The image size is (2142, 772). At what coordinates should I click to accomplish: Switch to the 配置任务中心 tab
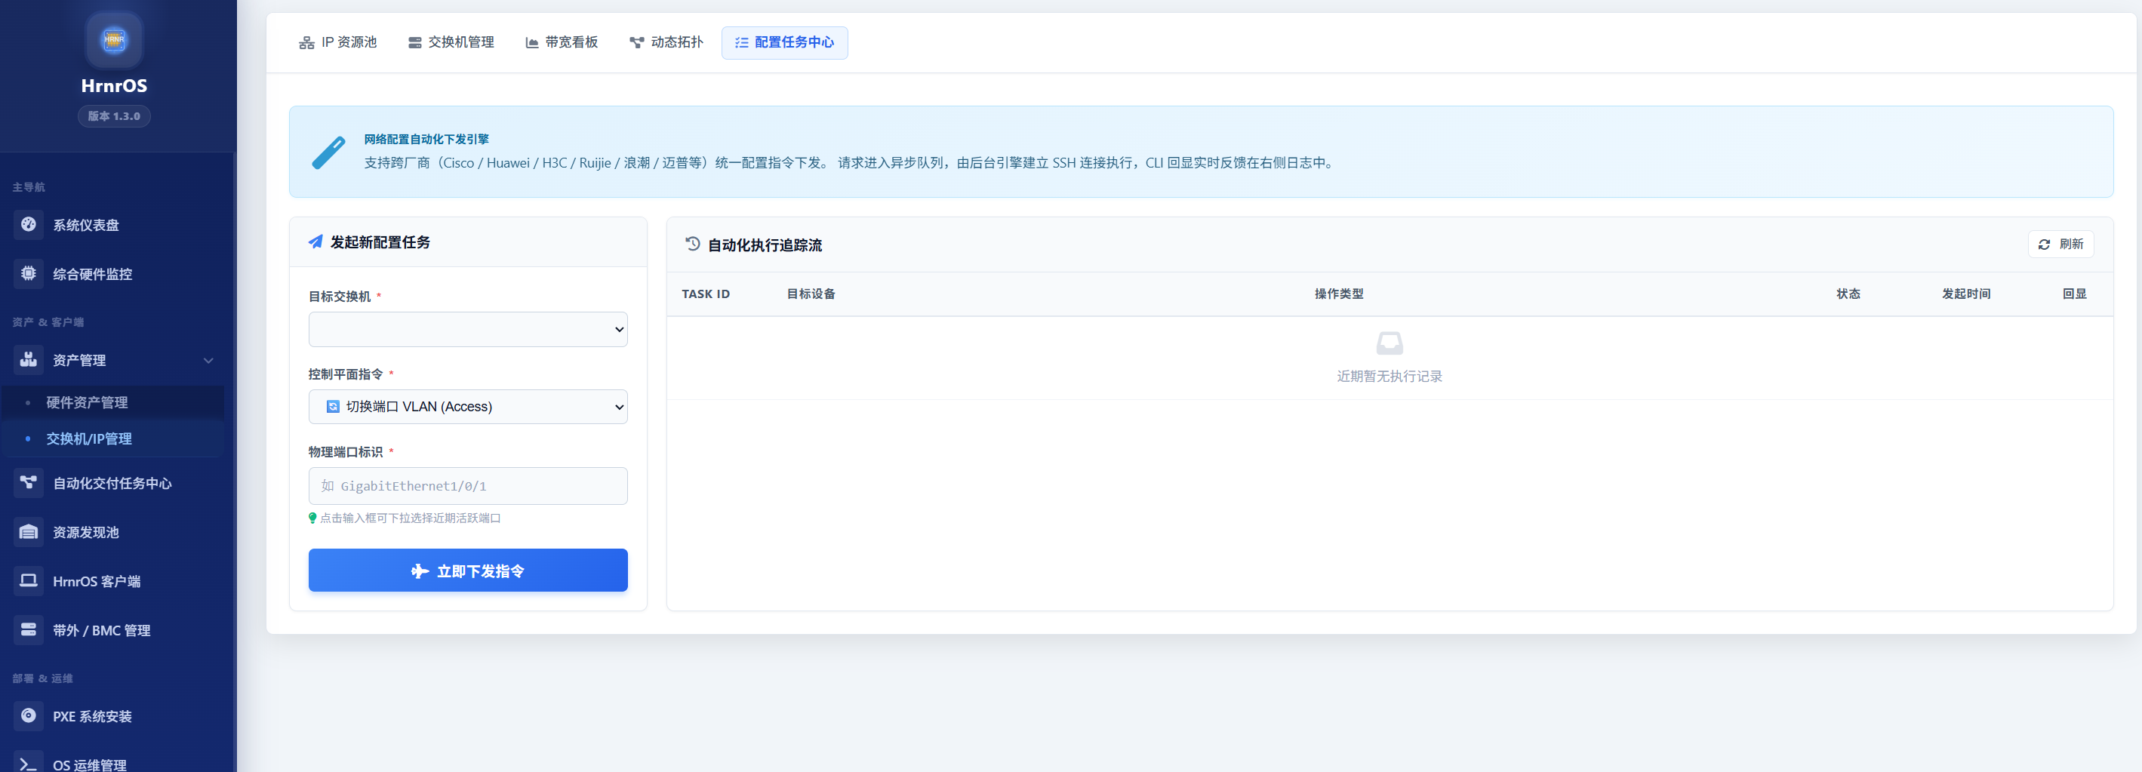[784, 42]
